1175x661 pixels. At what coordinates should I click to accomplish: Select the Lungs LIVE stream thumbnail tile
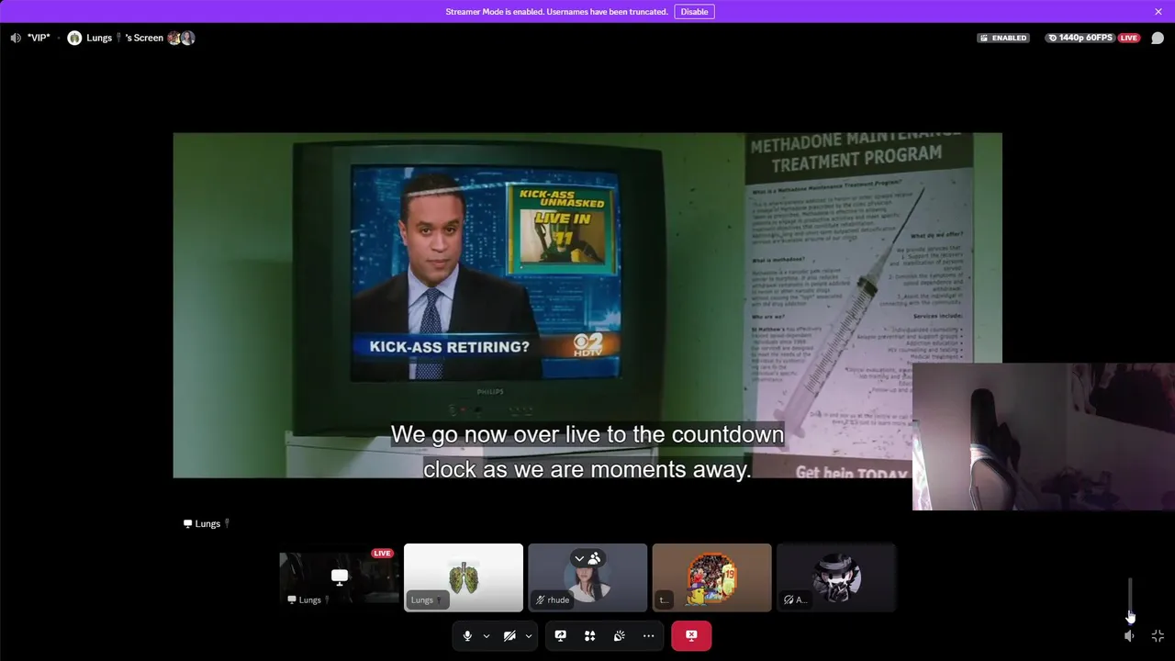click(339, 577)
